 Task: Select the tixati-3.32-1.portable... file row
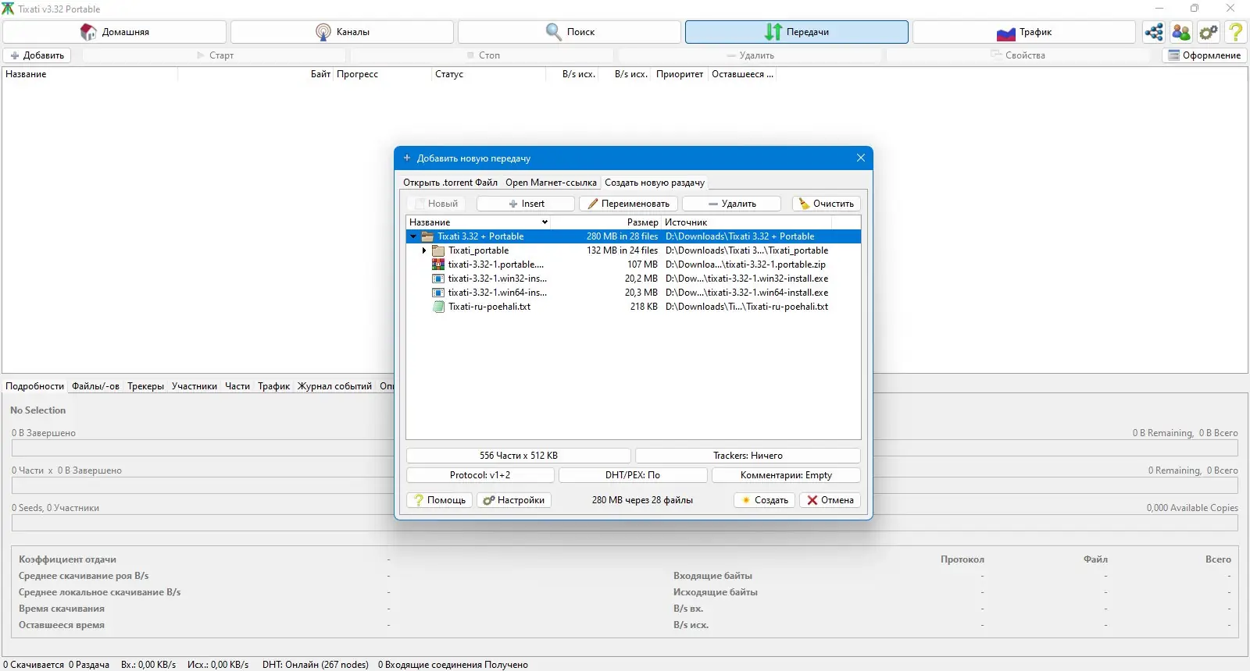[x=634, y=264]
